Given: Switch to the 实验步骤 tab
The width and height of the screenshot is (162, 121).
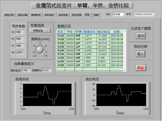Looking at the screenshot, I should tap(77, 15).
